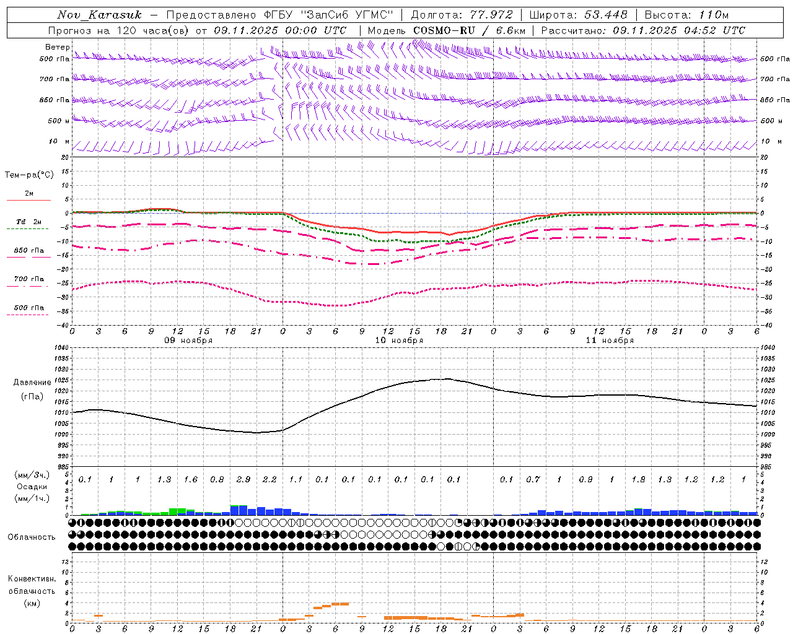Click the Высота: 110м field
The image size is (793, 634).
[x=686, y=15]
